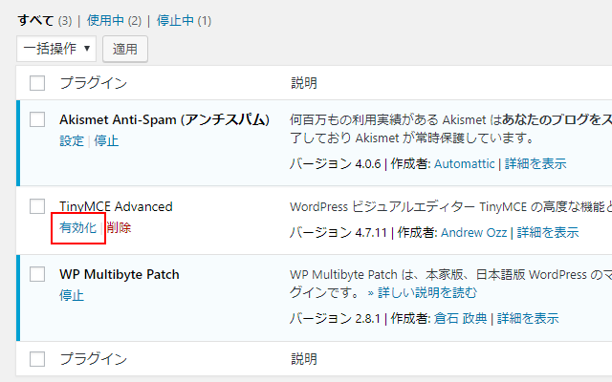Filter by すべて (all) plugins

(35, 20)
